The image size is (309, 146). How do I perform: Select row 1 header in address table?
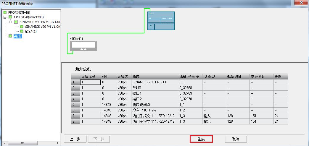(75, 82)
